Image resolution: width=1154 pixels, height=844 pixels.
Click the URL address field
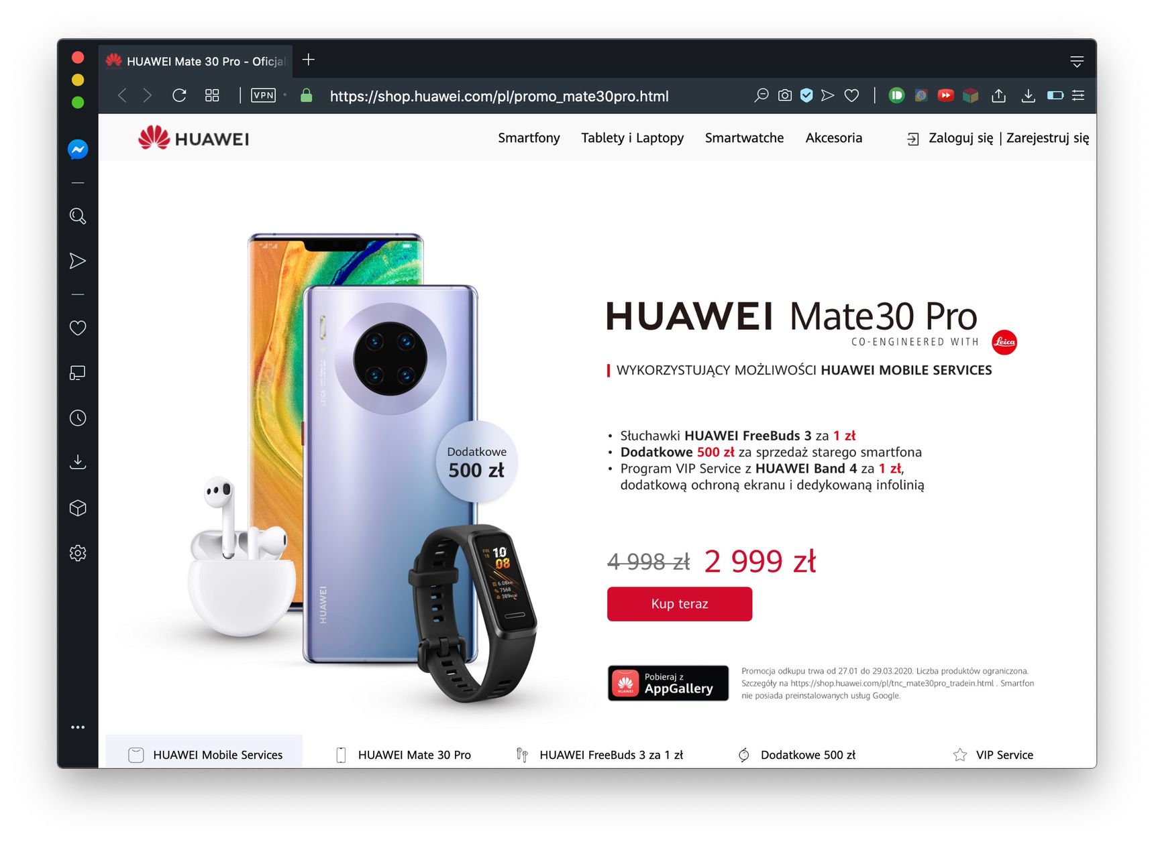[499, 96]
